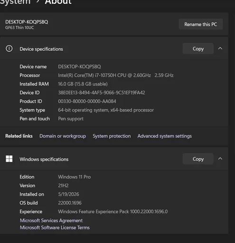235x243 pixels.
Task: Open Advanced system settings link
Action: coord(164,136)
